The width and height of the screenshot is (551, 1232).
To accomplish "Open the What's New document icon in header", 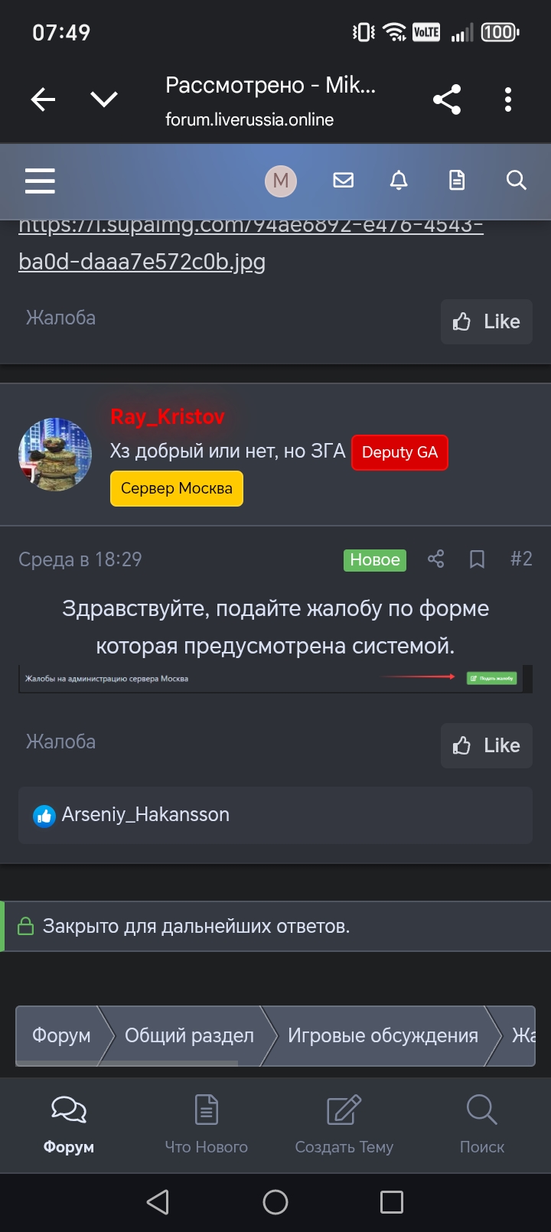I will 457,181.
